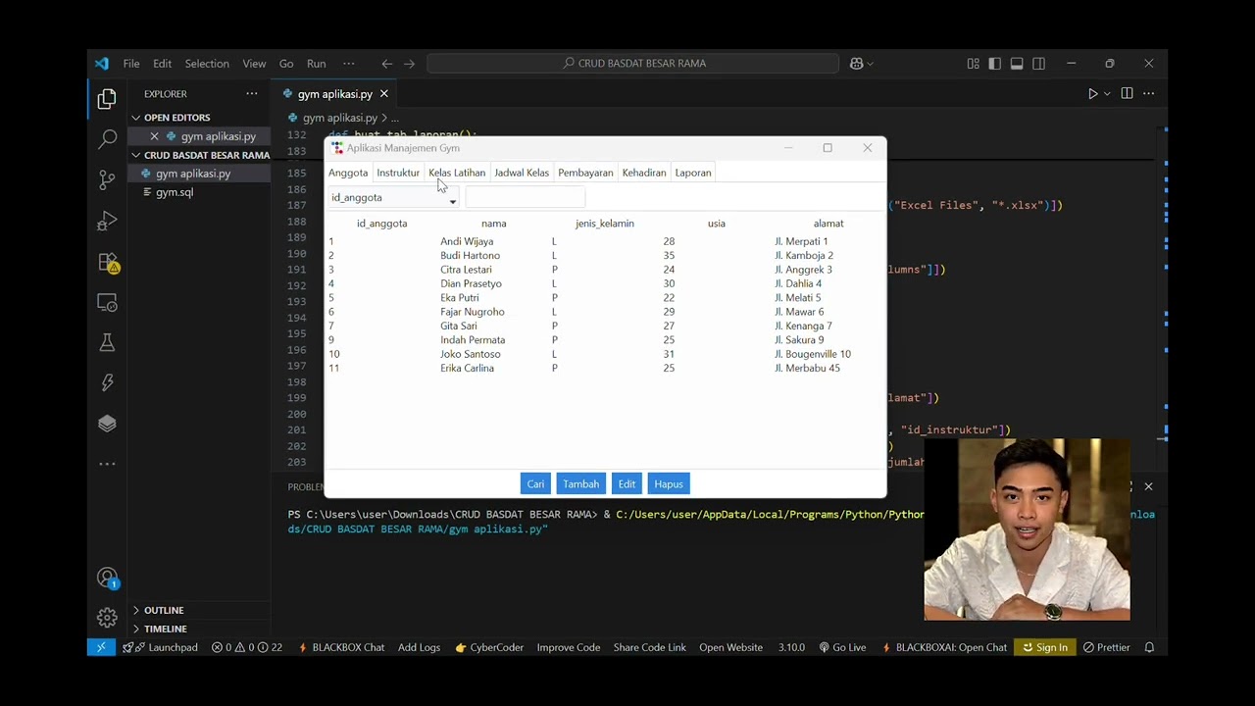The image size is (1255, 706).
Task: Open the File menu
Action: (131, 64)
